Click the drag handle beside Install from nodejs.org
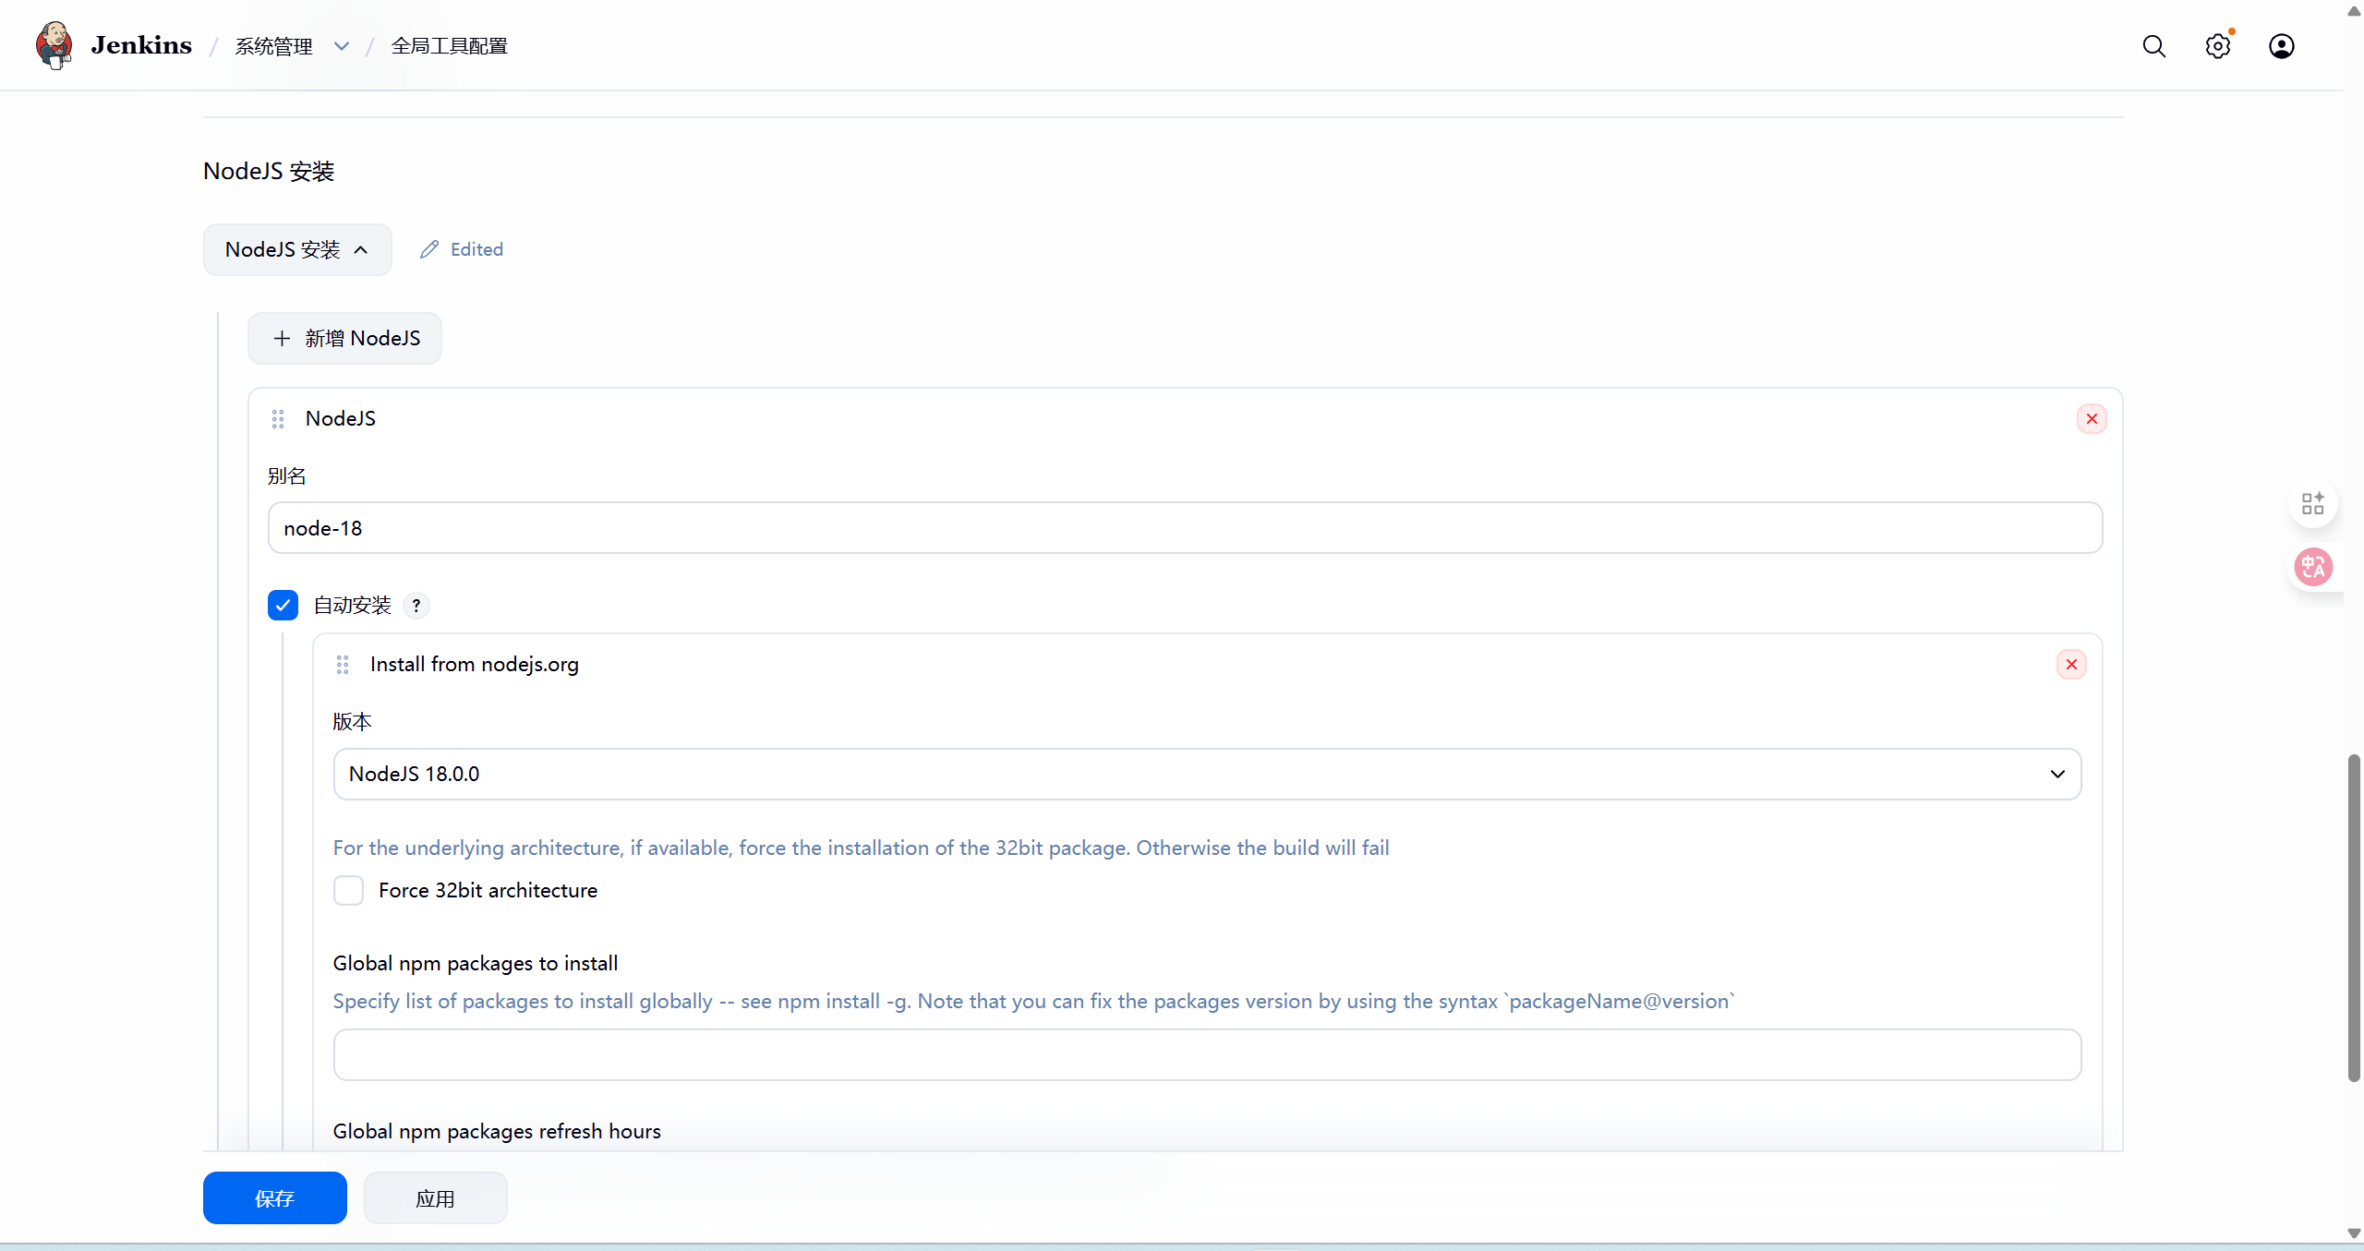 click(343, 665)
